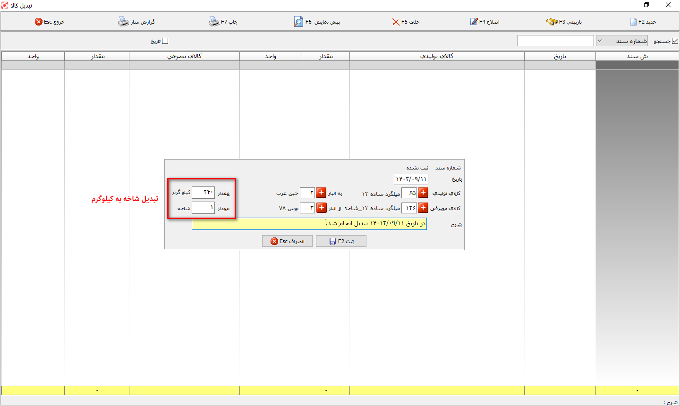This screenshot has width=680, height=406.
Task: Click red plus next to کالای تولیدی
Action: coord(423,193)
